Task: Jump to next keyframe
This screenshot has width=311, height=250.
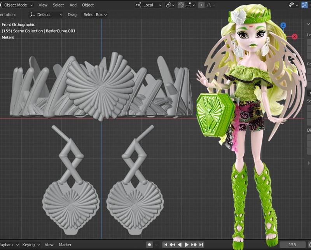Action: (x=194, y=245)
